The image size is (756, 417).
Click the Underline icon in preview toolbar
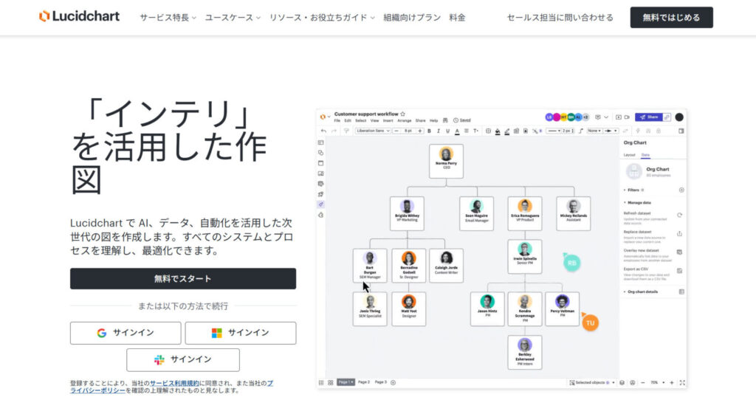pyautogui.click(x=448, y=131)
